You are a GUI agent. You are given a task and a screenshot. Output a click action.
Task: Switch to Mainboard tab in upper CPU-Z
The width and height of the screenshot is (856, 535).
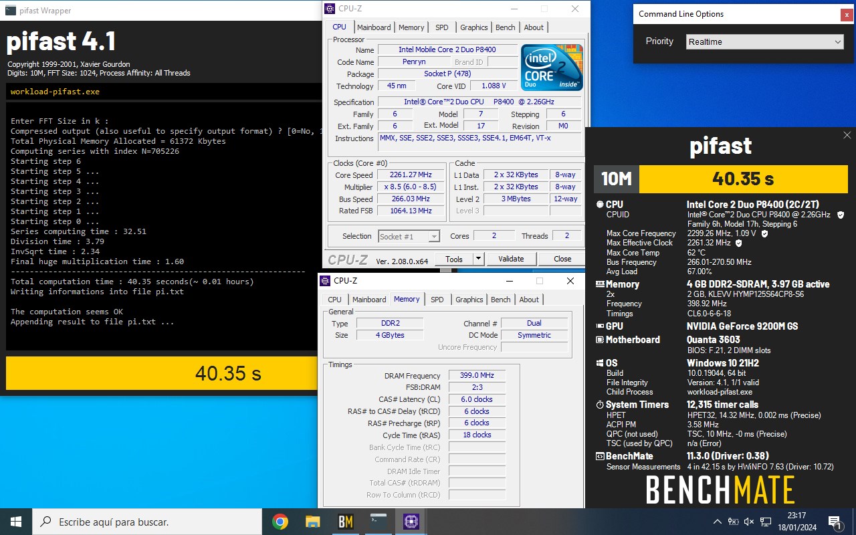374,27
